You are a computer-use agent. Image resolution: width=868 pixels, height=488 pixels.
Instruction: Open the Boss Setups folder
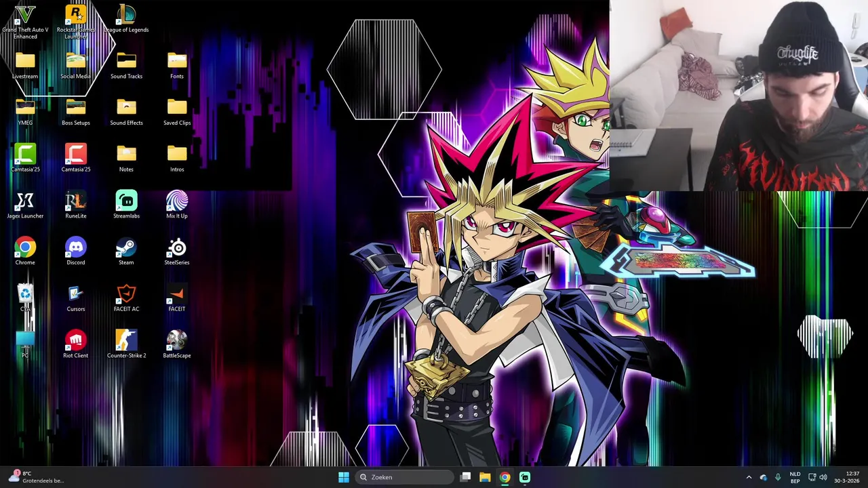tap(75, 113)
